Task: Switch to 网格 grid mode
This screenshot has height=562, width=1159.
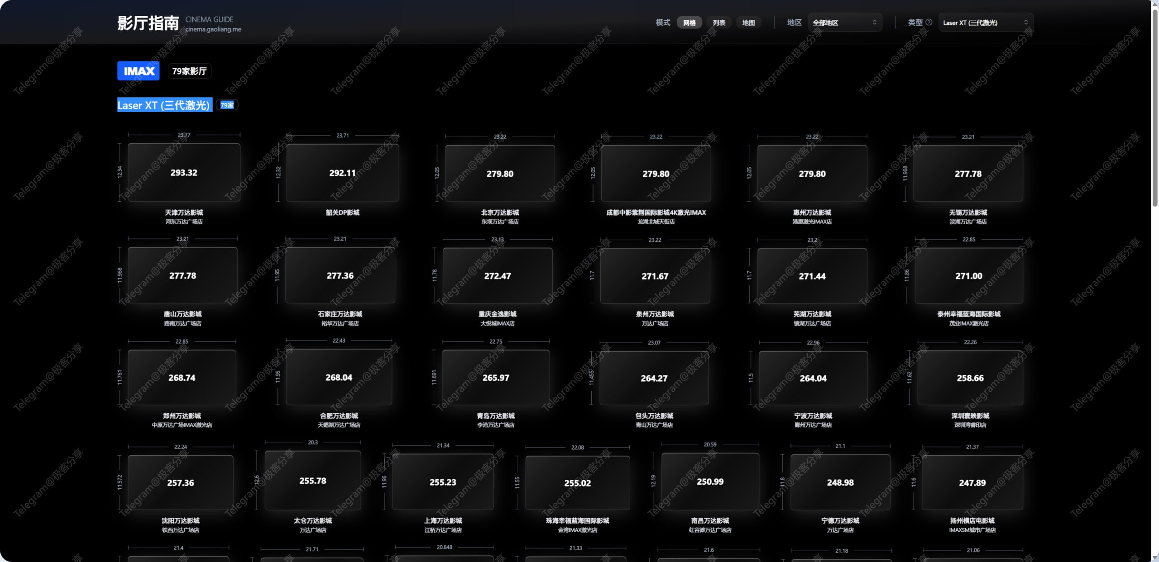Action: pyautogui.click(x=689, y=23)
